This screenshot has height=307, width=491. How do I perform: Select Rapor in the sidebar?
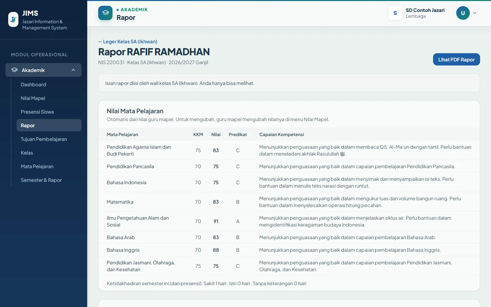click(49, 125)
